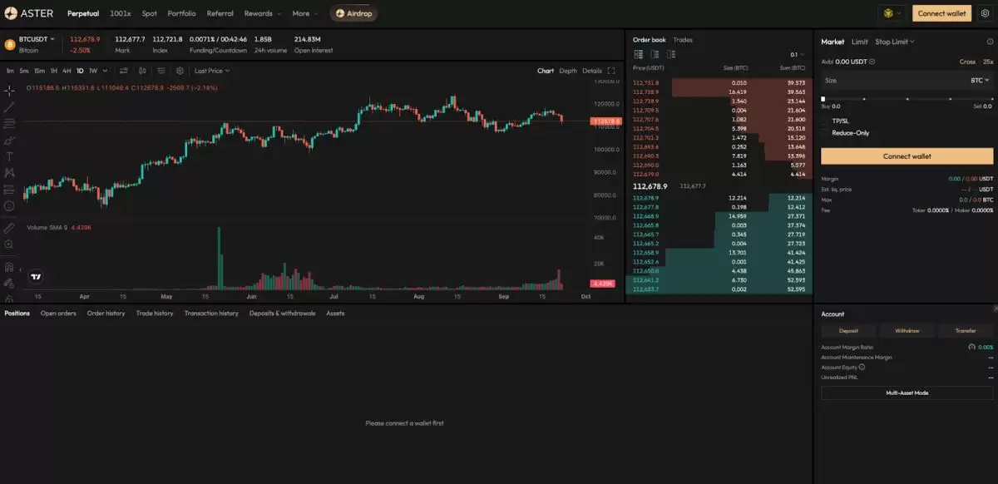Show sell orders only in order book
Screen dimensions: 998x484
(x=671, y=55)
